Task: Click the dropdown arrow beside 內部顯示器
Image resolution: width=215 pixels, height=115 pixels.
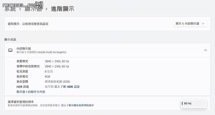Action: click(203, 24)
